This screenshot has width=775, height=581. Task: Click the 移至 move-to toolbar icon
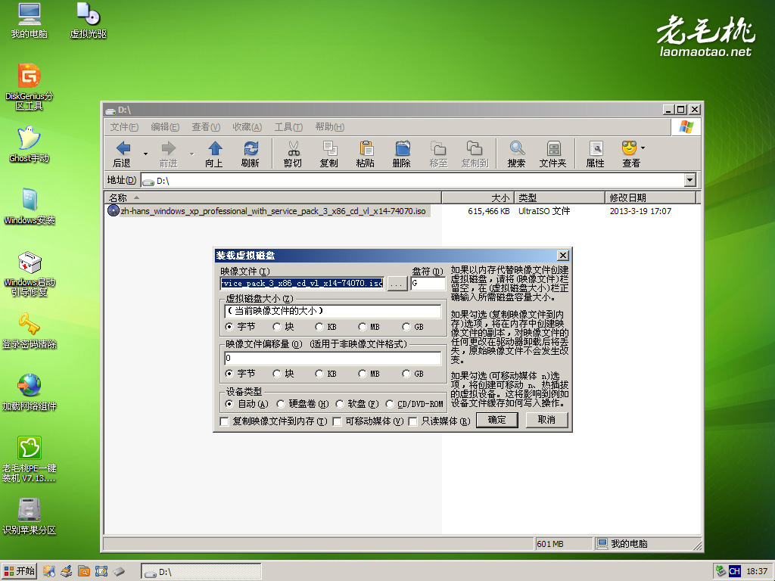(438, 154)
